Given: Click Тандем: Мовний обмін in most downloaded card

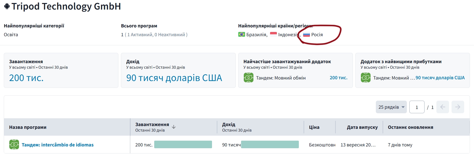Looking at the screenshot, I should tap(281, 78).
